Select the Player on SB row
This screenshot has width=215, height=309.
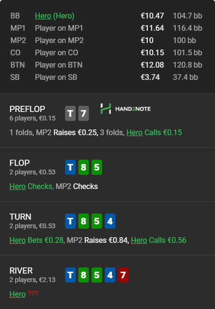coord(106,77)
